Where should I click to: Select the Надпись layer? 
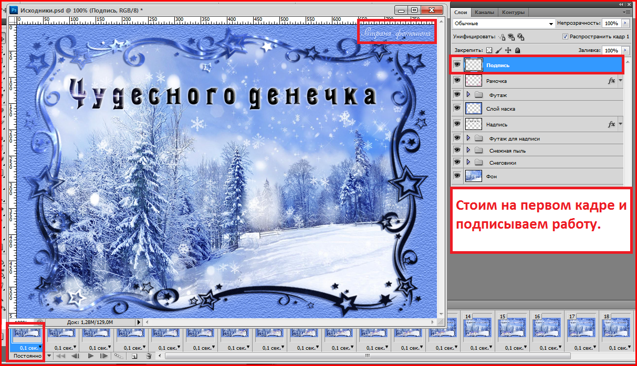pyautogui.click(x=538, y=124)
